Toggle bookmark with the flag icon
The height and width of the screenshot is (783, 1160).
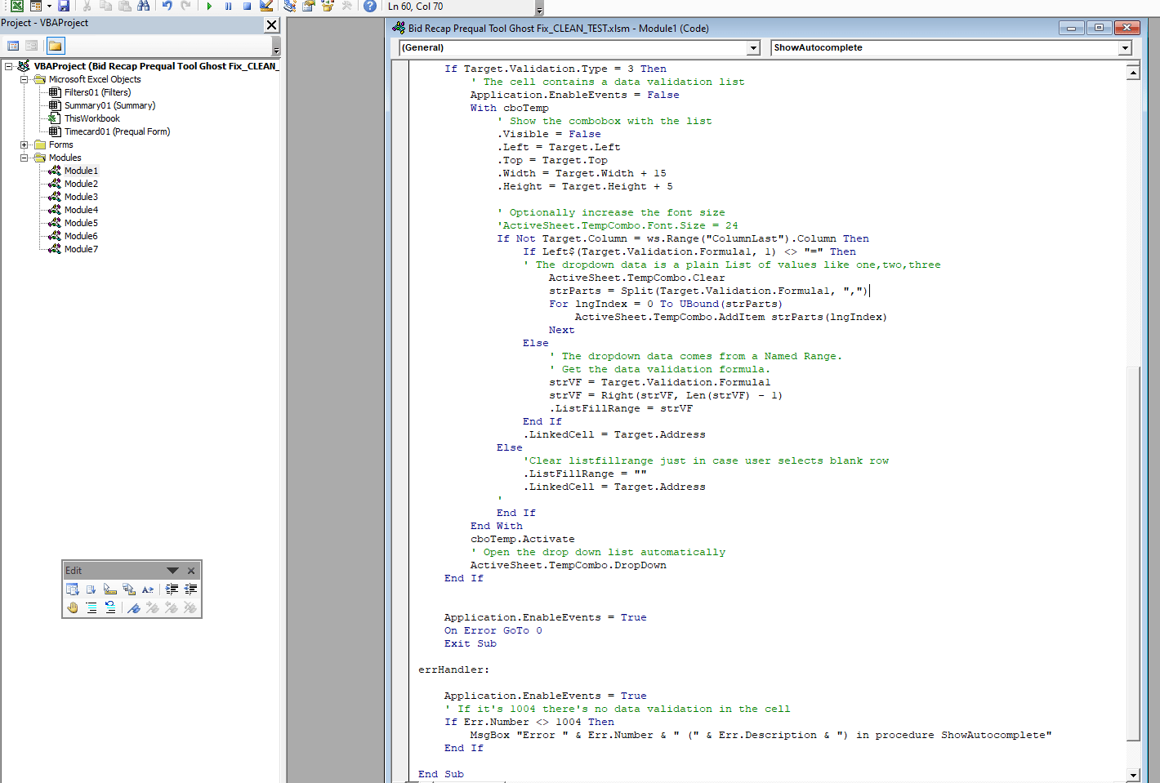click(x=134, y=607)
